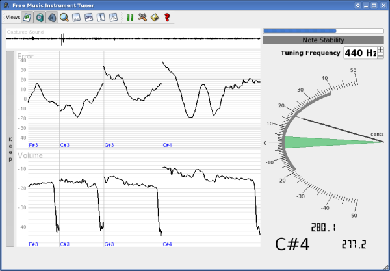
Task: Open help with red question mark
Action: [167, 18]
